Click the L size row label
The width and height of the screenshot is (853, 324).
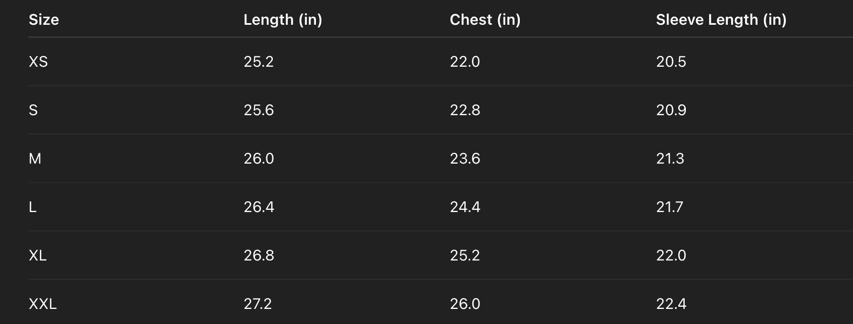pos(33,207)
